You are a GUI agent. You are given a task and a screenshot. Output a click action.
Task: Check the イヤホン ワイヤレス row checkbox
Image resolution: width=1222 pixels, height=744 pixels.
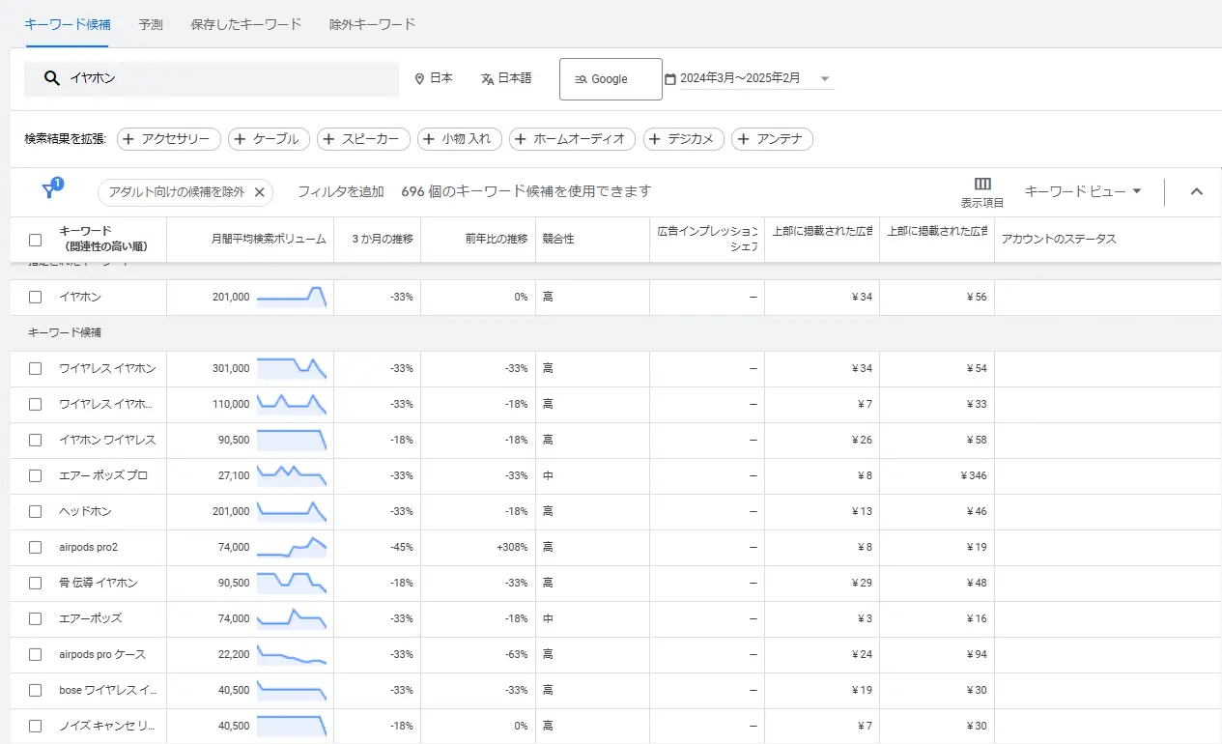coord(36,440)
